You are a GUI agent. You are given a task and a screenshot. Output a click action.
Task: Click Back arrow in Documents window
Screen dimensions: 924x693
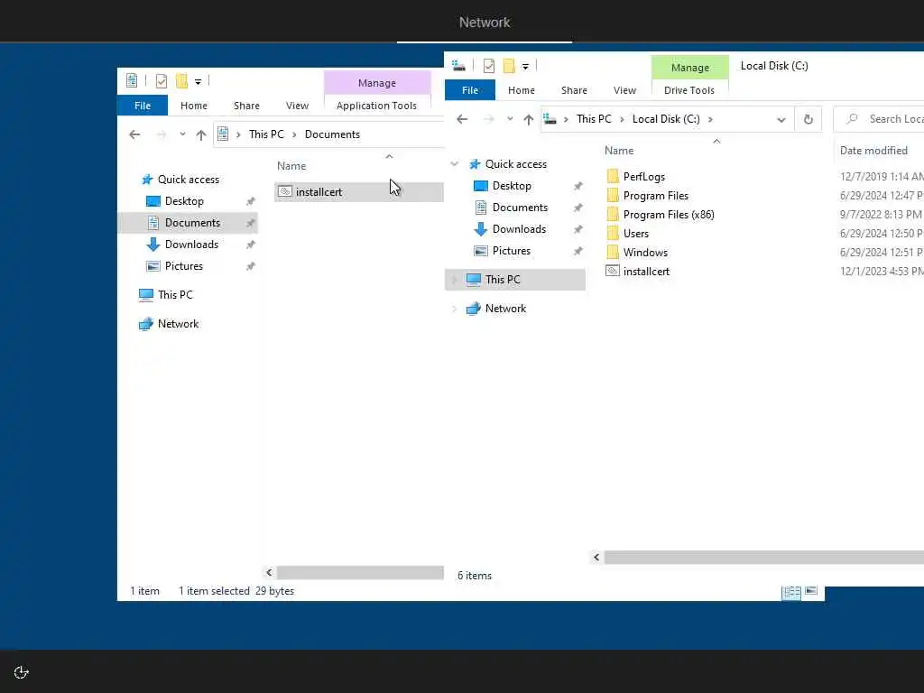tap(134, 134)
